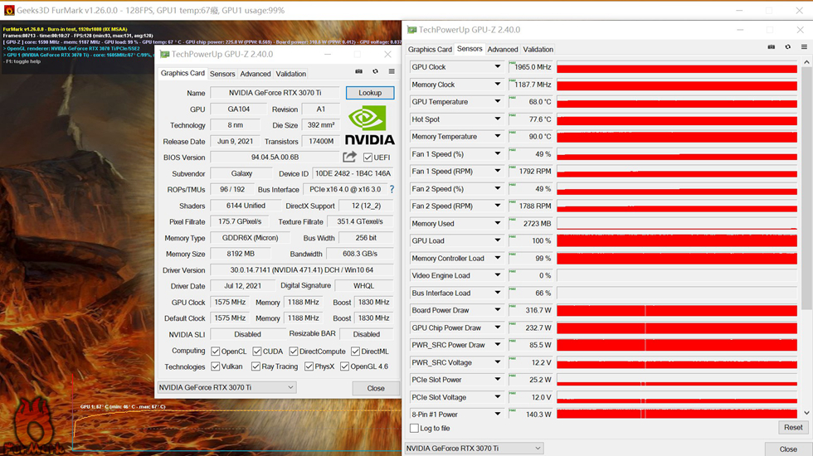This screenshot has height=456, width=813.
Task: Click the Name field NVIDIA GeForce RTX 3070 Ti
Action: click(x=275, y=93)
